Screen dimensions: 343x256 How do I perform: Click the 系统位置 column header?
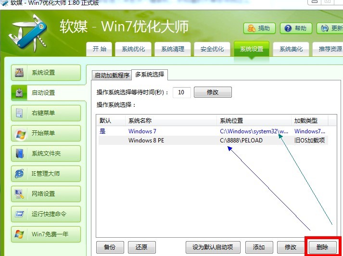[x=254, y=121]
